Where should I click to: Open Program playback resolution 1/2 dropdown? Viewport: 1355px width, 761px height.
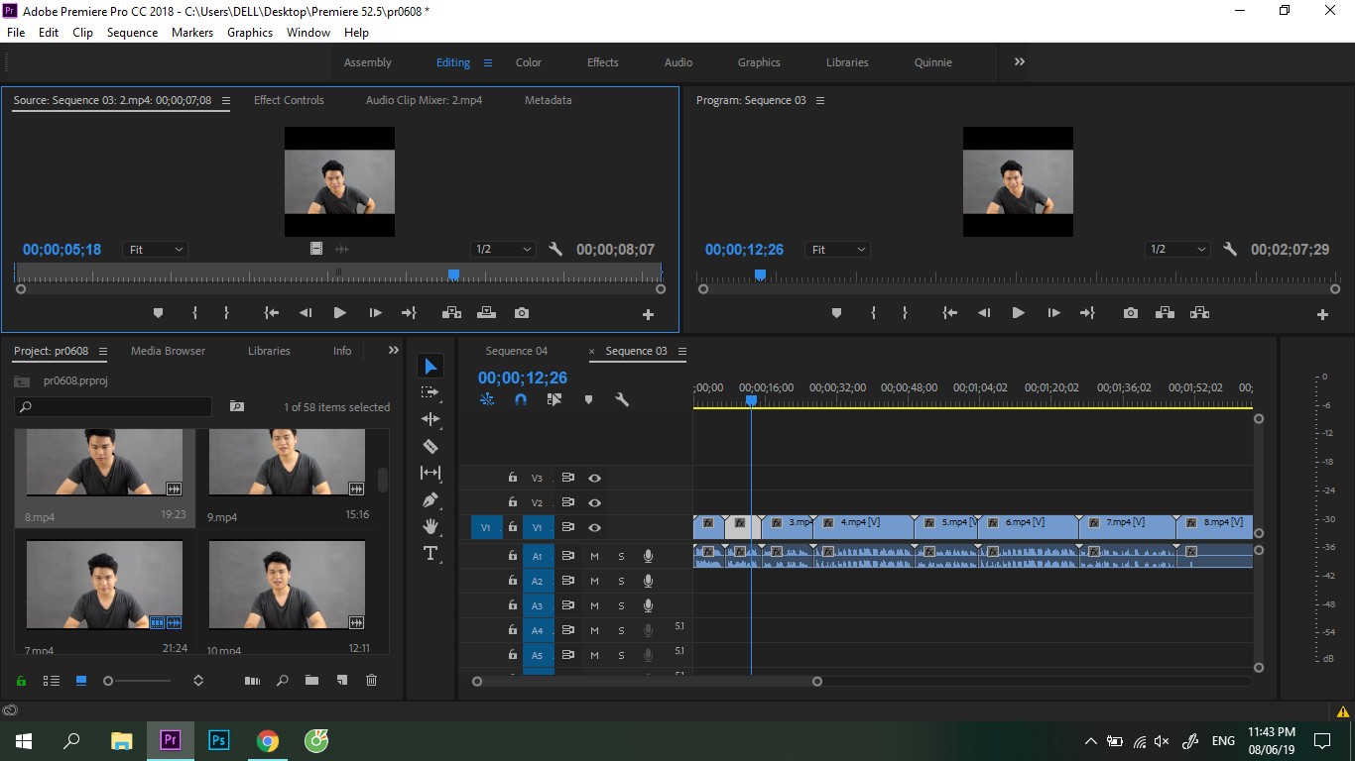pos(1177,250)
